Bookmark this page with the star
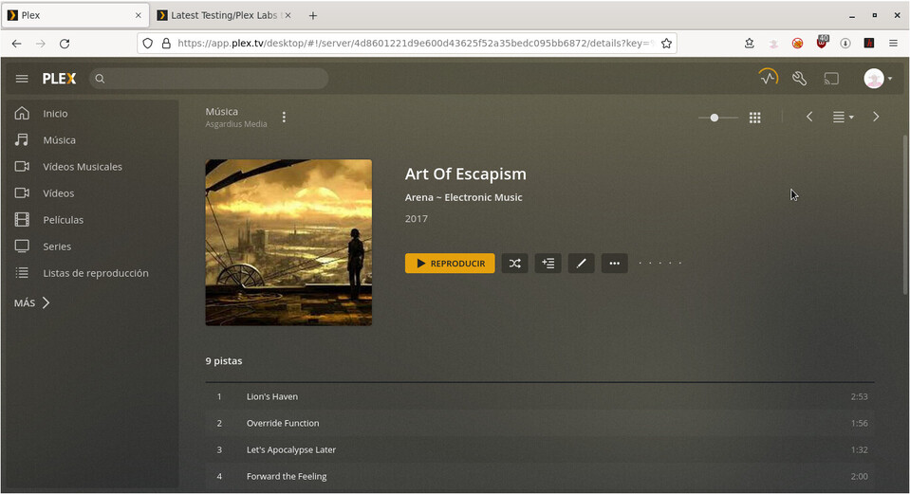The width and height of the screenshot is (910, 494). pyautogui.click(x=666, y=44)
